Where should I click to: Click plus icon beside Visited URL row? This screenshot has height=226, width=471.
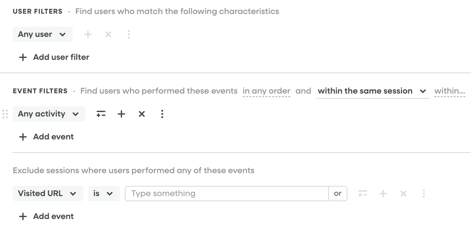(383, 194)
